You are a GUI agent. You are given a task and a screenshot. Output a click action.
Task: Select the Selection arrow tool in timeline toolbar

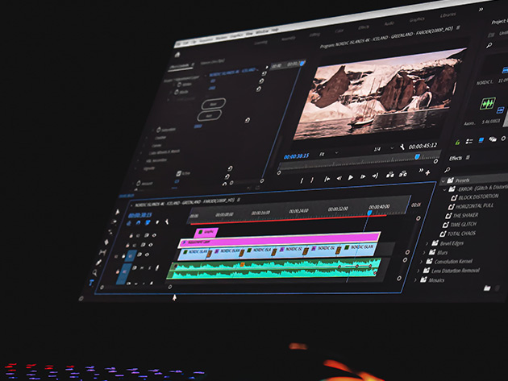point(117,213)
